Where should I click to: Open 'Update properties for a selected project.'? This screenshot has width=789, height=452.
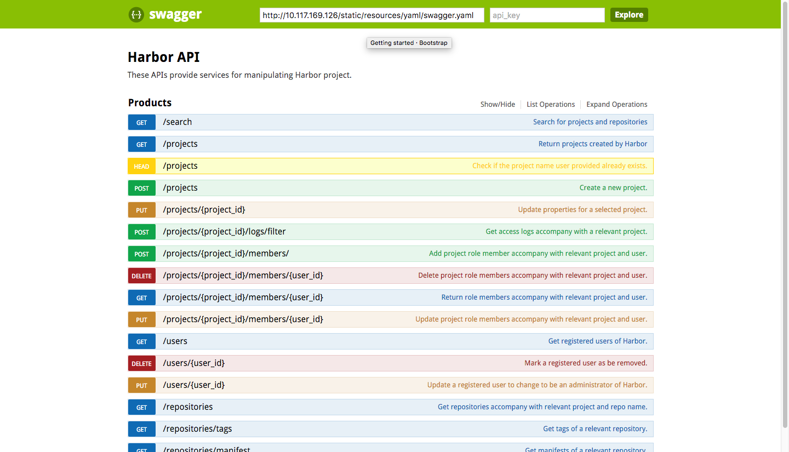pyautogui.click(x=582, y=210)
